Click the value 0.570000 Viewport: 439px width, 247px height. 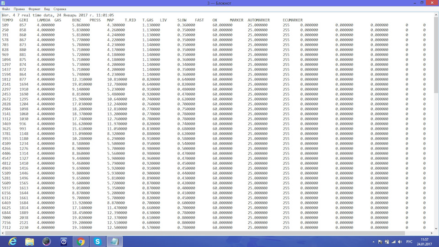click(151, 228)
